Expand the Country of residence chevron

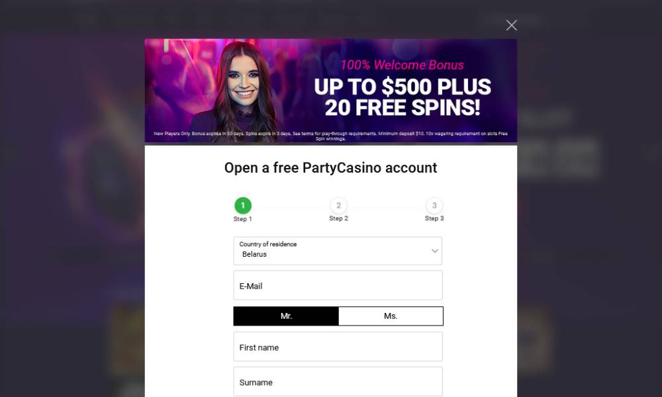point(434,251)
